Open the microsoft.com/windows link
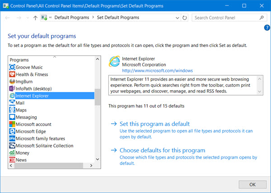 pyautogui.click(x=157, y=70)
